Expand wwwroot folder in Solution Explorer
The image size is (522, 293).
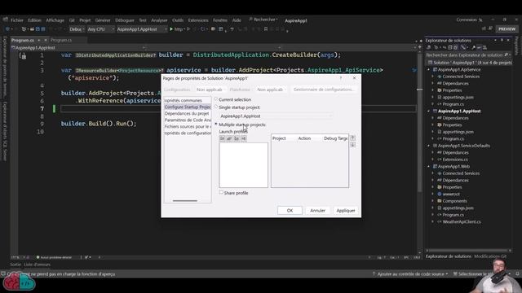pyautogui.click(x=433, y=194)
